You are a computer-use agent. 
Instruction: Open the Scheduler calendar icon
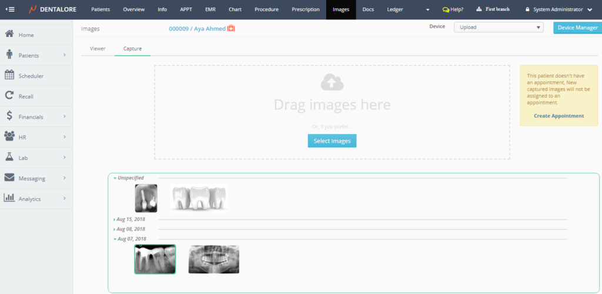tap(9, 75)
